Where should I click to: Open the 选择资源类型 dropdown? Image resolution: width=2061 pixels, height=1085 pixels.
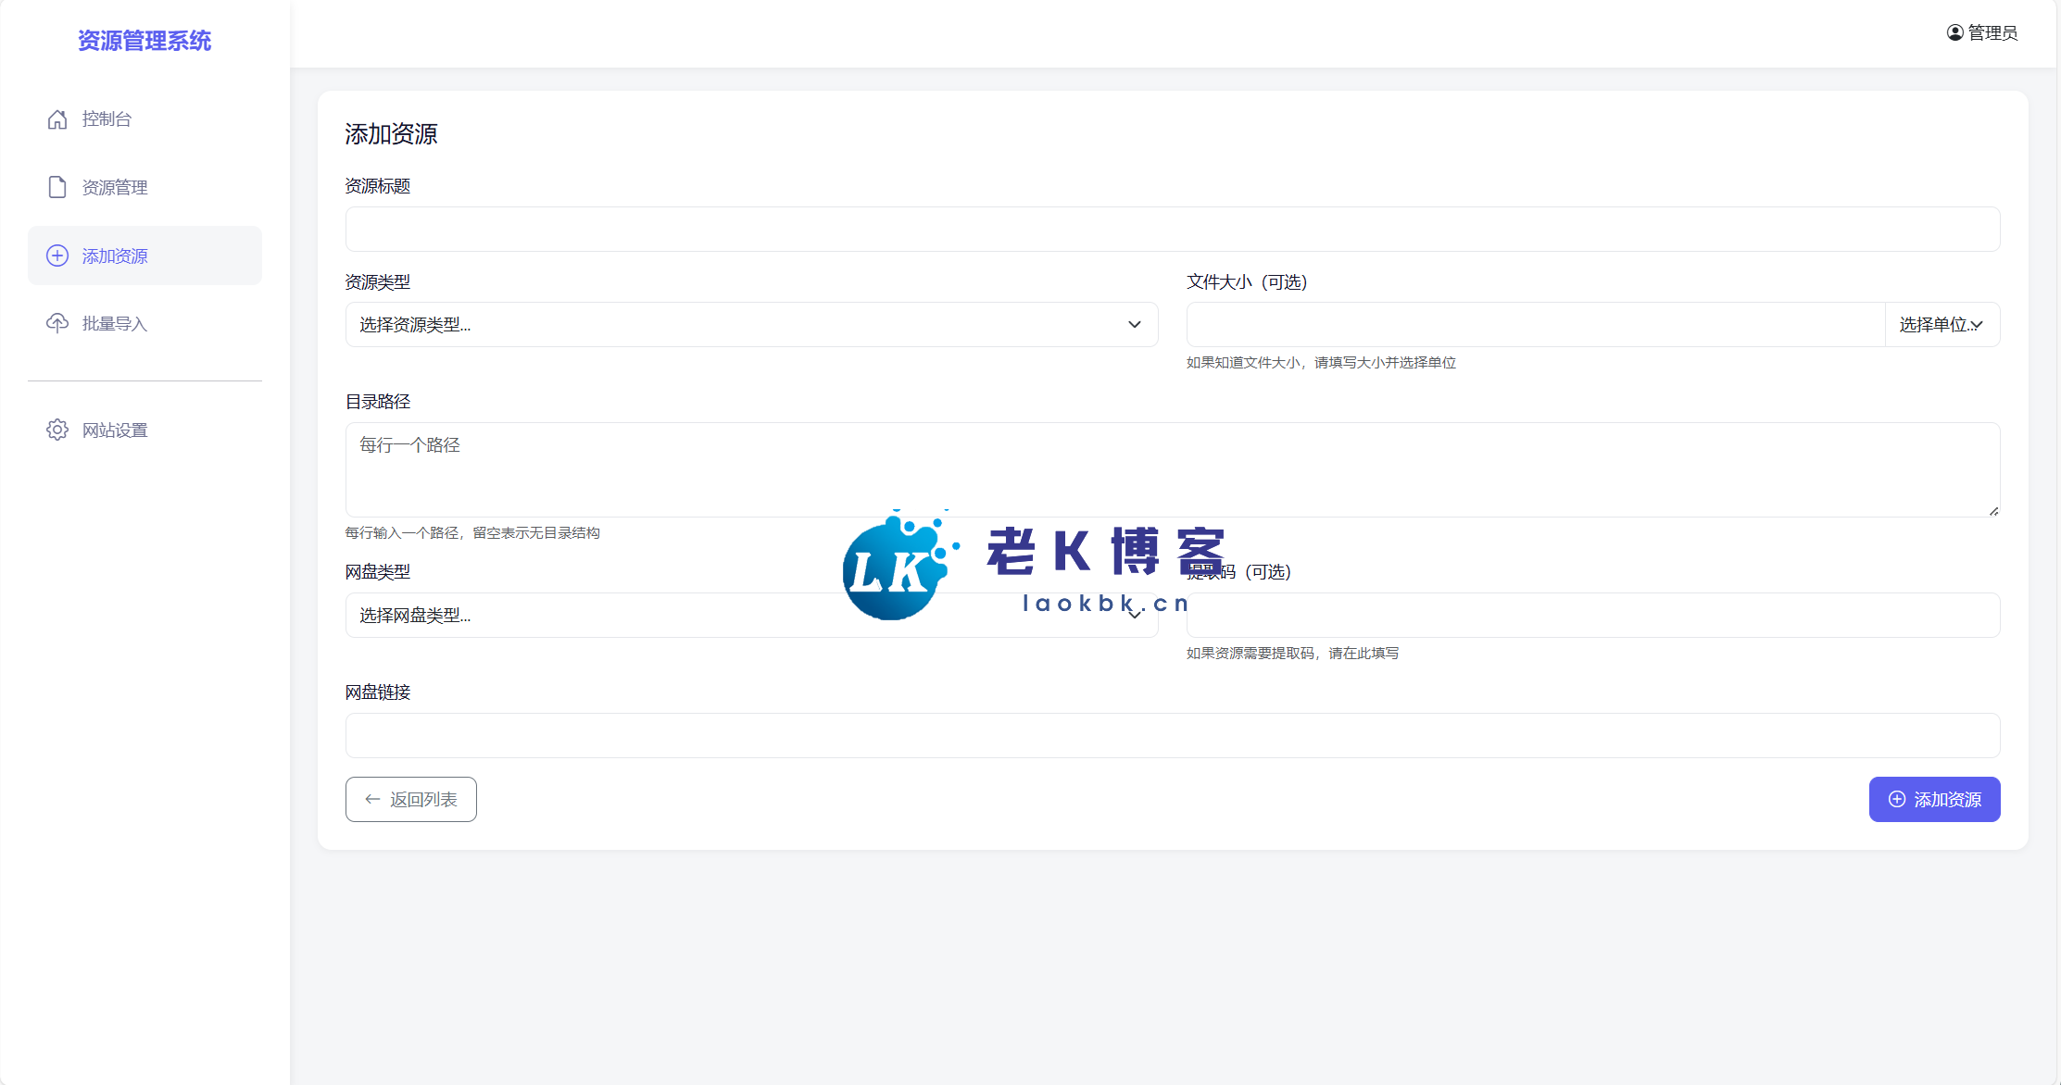coord(751,325)
